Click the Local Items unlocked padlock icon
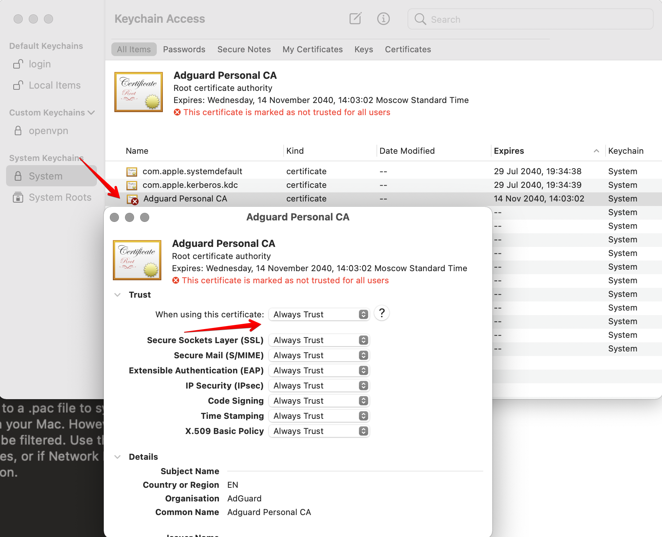Viewport: 662px width, 537px height. (x=18, y=85)
